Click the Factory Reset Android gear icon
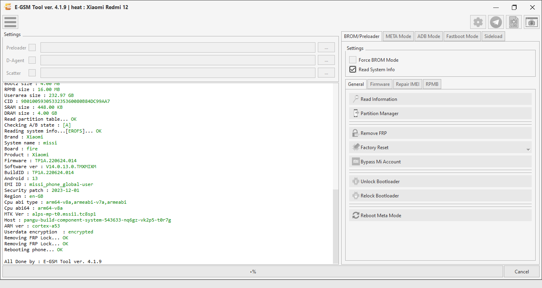 click(x=356, y=147)
